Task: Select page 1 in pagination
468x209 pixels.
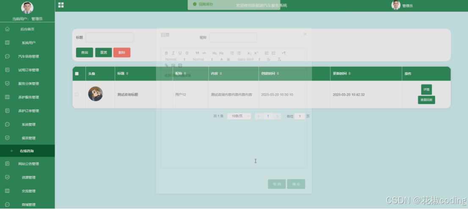Action: coord(268,116)
